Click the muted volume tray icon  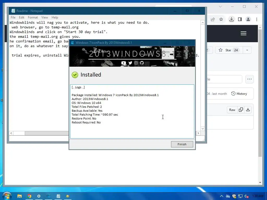(x=246, y=196)
